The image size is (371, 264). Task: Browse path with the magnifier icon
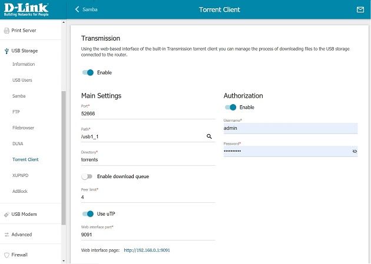[x=209, y=136]
